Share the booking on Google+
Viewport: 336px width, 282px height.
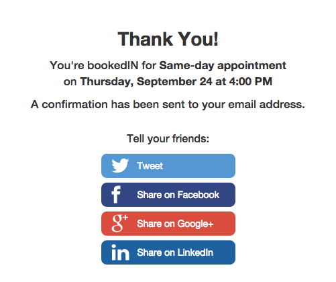click(168, 224)
